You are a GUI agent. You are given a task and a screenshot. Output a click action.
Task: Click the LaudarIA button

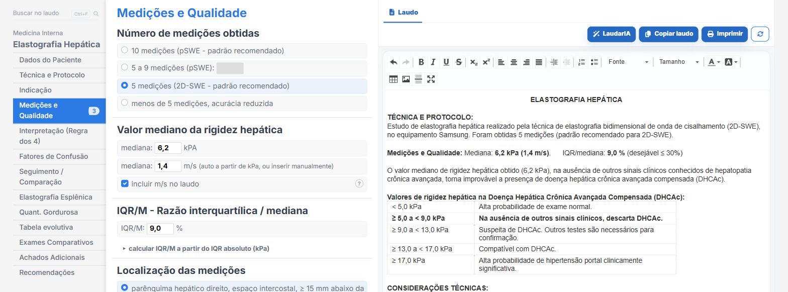[611, 34]
